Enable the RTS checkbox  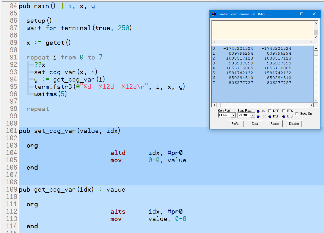tap(284, 111)
